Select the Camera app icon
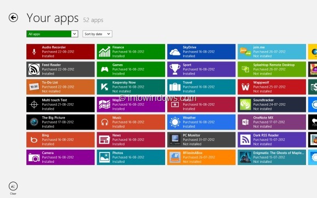Viewport: 317px width, 198px height. [34, 157]
